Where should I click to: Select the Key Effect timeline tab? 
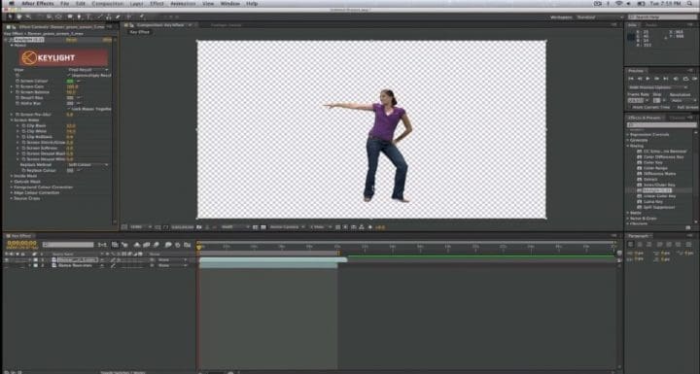tap(21, 236)
